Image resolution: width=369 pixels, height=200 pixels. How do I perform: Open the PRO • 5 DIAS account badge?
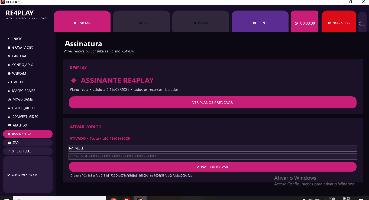339,22
